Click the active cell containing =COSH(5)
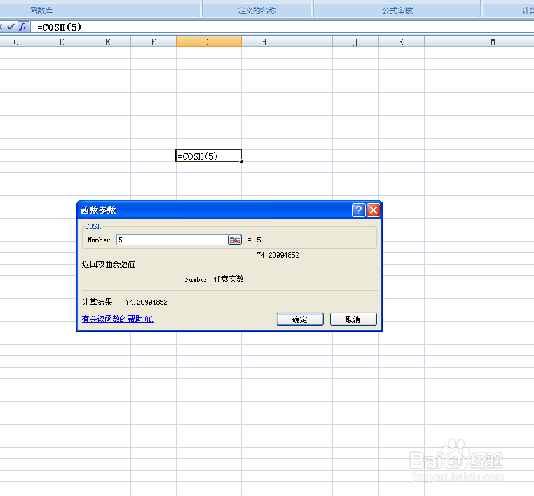The height and width of the screenshot is (496, 534). coord(209,156)
